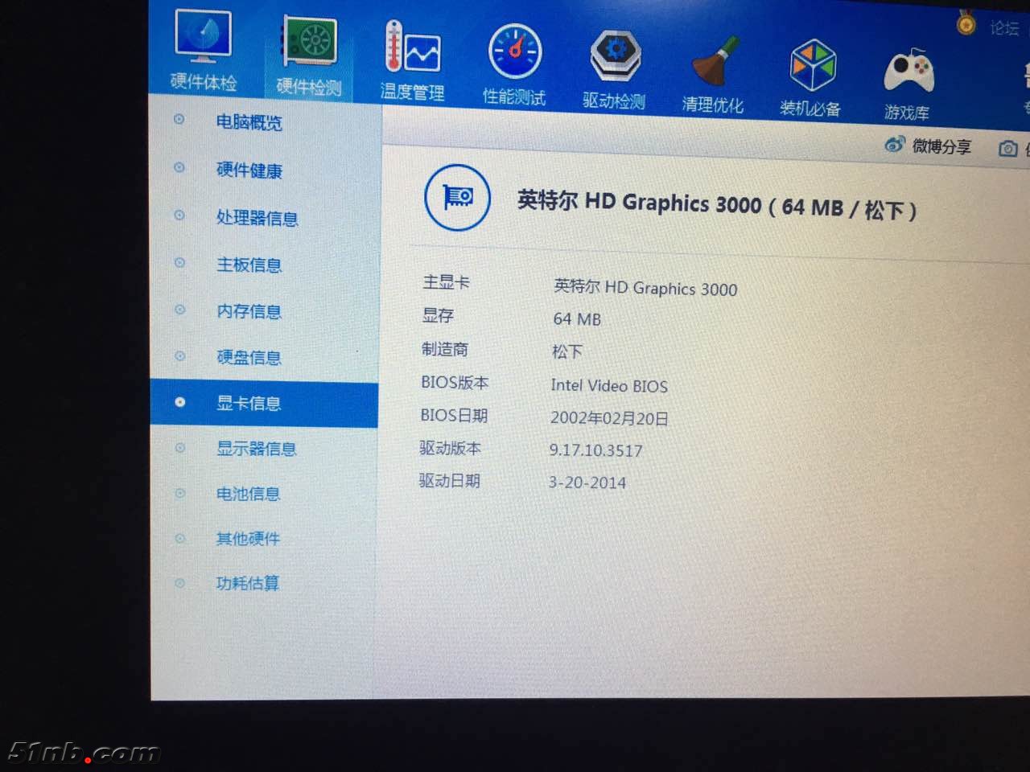Open the 论坛 forum link

coord(1003,29)
